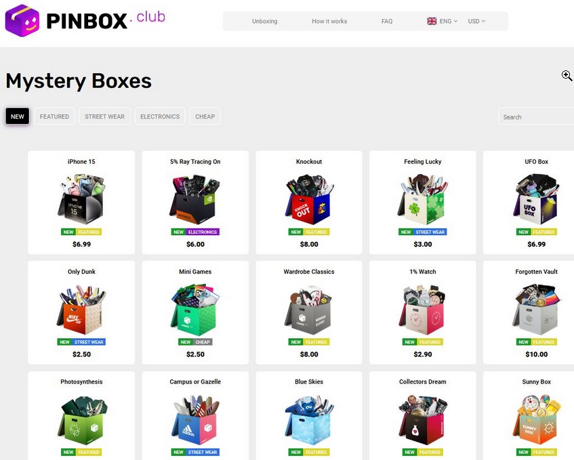Viewport: 574px width, 460px height.
Task: Select the Campus or Gazelle Adidas box
Action: tap(195, 419)
